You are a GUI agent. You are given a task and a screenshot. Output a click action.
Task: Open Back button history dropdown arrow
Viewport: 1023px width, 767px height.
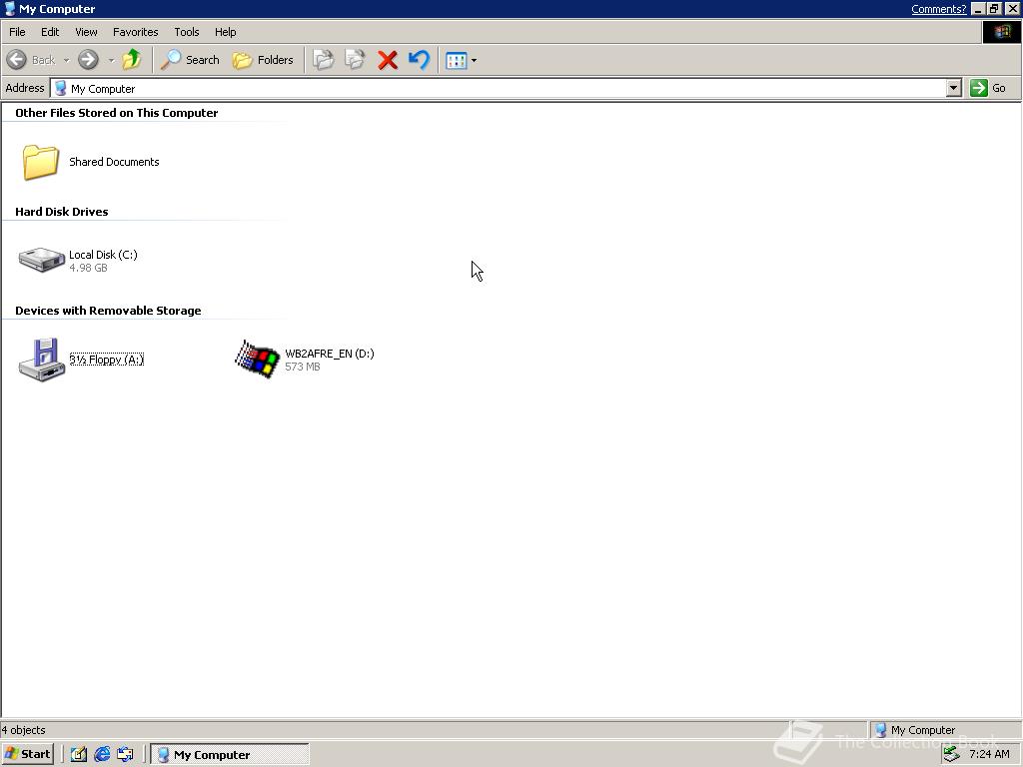point(66,61)
